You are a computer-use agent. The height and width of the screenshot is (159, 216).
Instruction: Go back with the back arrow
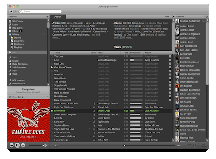click(11, 11)
